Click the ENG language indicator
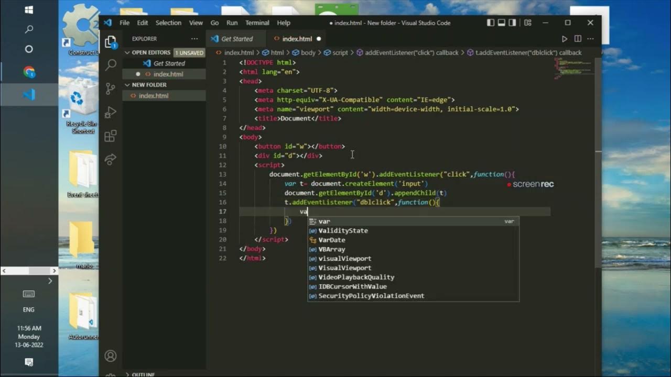671x377 pixels. [x=29, y=309]
